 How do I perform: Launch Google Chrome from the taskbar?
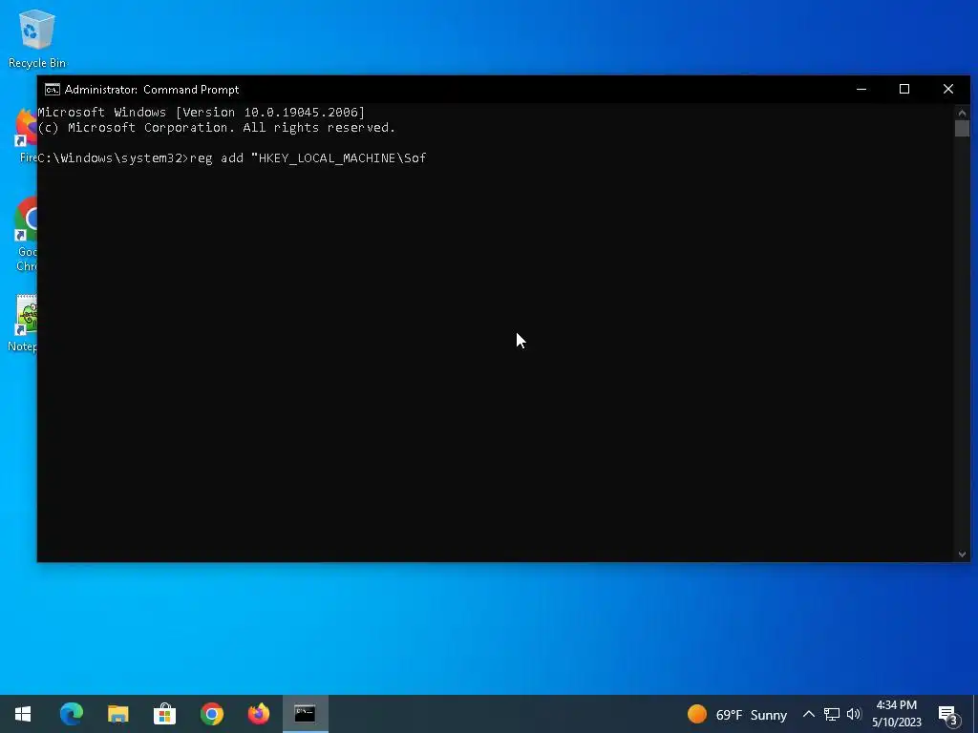point(211,714)
